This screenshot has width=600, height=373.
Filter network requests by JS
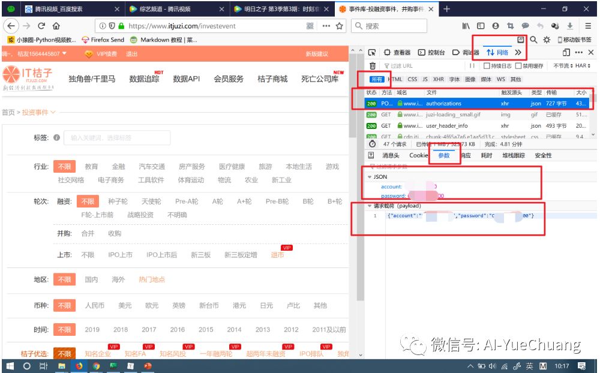[425, 79]
